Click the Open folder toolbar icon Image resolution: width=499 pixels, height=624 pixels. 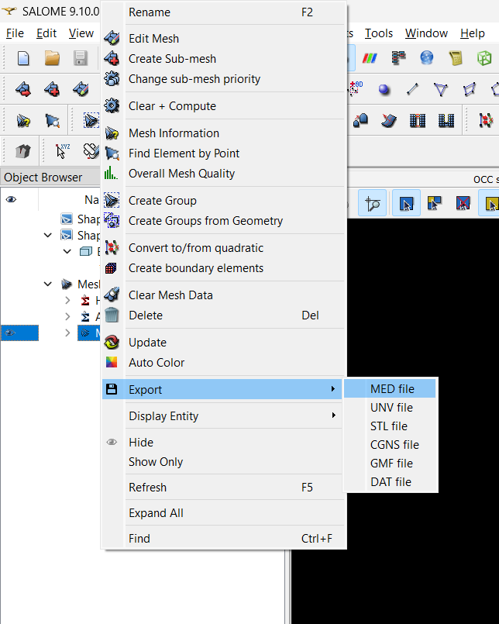pyautogui.click(x=52, y=58)
